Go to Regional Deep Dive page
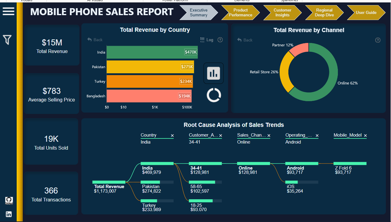The height and width of the screenshot is (222, 391). coord(324,12)
